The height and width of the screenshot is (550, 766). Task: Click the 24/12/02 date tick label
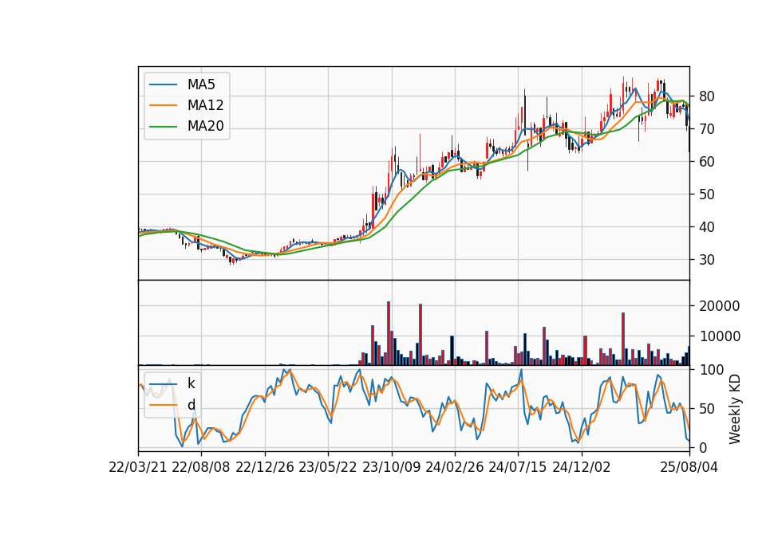582,467
